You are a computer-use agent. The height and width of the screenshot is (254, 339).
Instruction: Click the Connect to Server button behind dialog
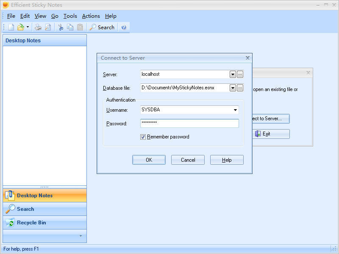pos(271,119)
